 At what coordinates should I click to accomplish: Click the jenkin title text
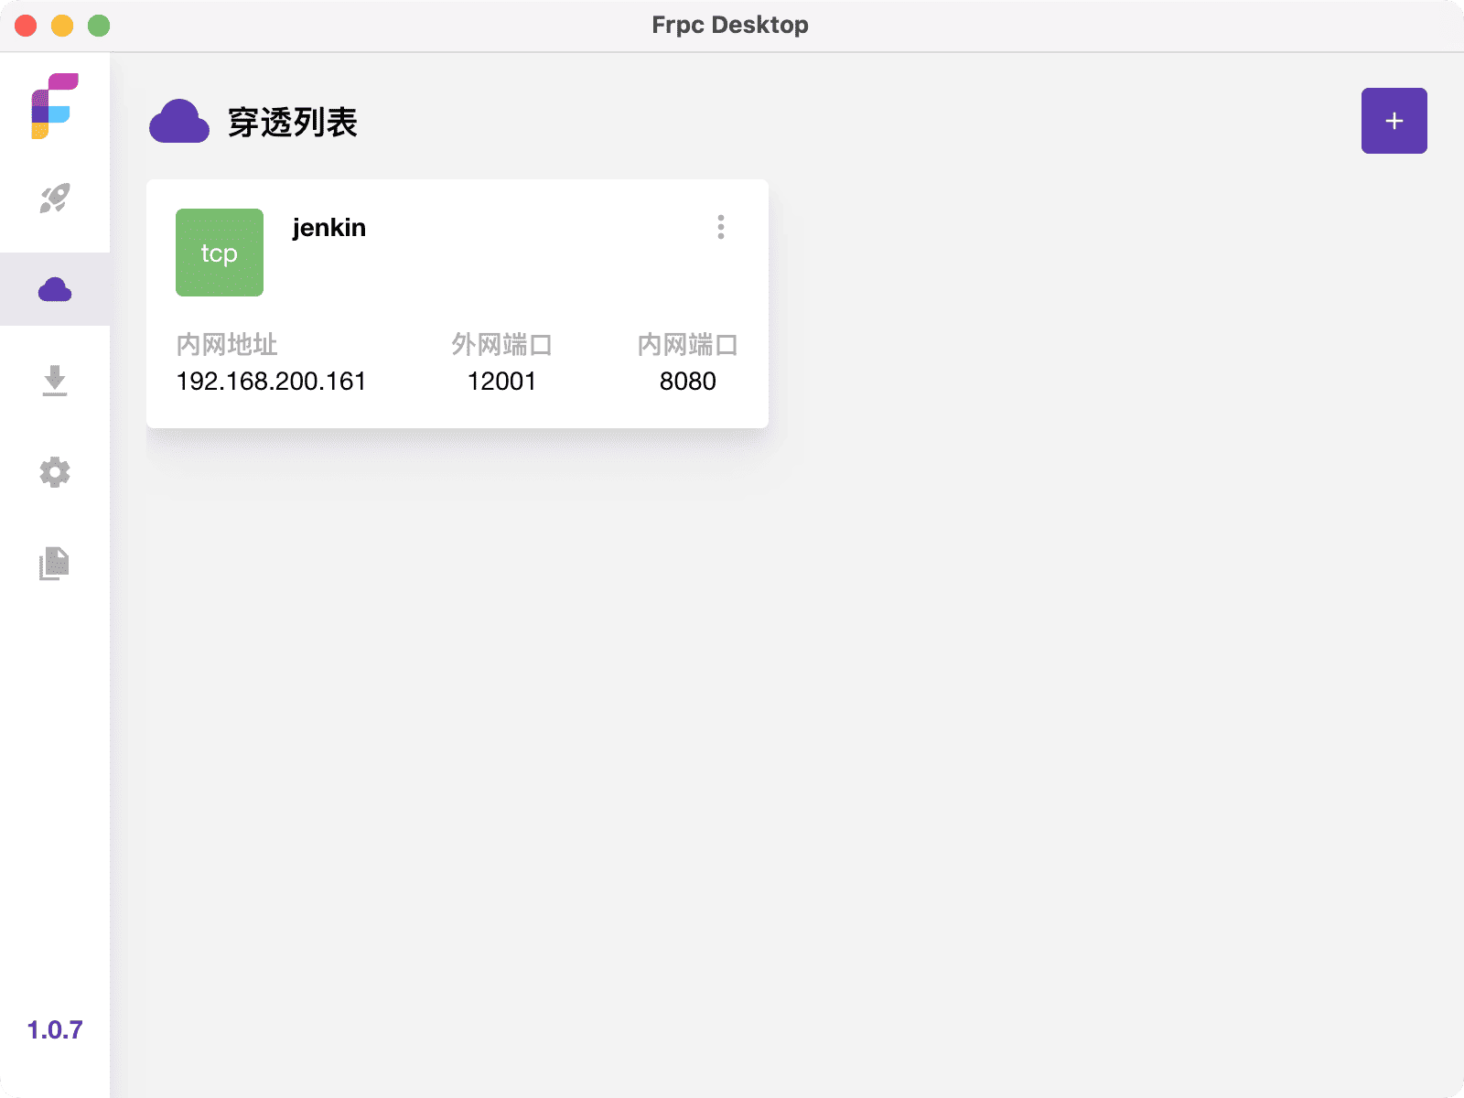328,227
